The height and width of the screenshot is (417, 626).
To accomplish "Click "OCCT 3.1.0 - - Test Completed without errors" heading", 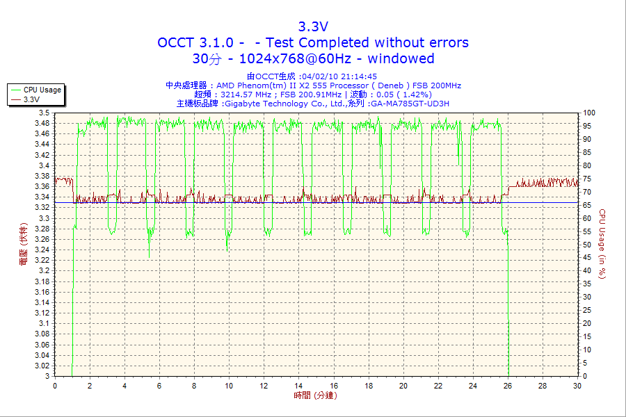I will [x=313, y=42].
